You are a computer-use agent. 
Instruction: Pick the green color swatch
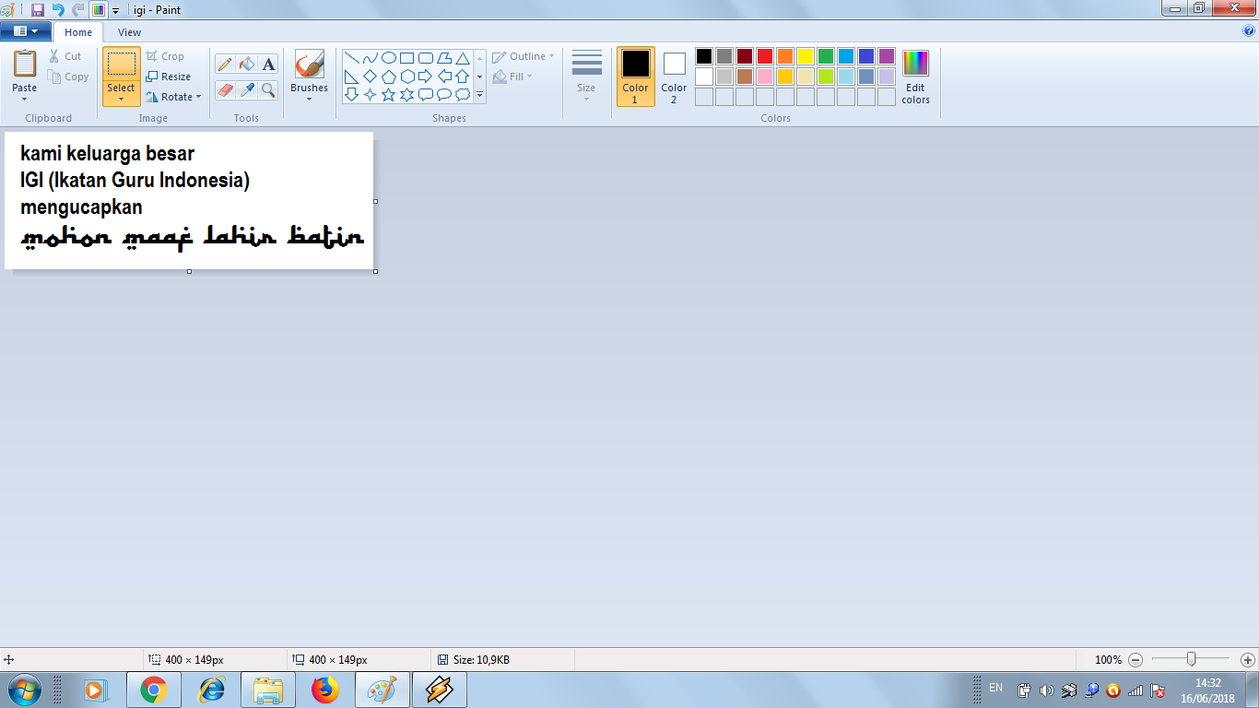coord(826,56)
